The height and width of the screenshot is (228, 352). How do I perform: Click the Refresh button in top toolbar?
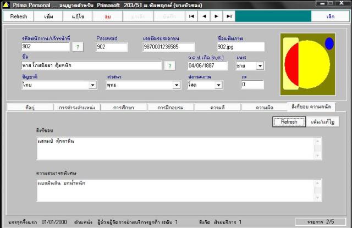click(x=18, y=16)
